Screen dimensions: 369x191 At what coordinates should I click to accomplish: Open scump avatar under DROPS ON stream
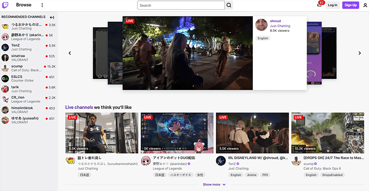coord(296,161)
